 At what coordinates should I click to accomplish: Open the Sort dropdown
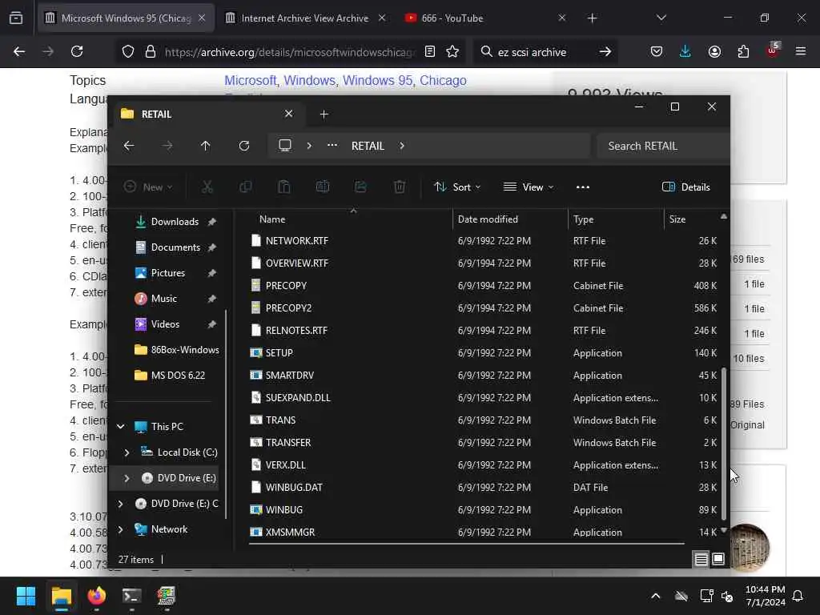(457, 187)
